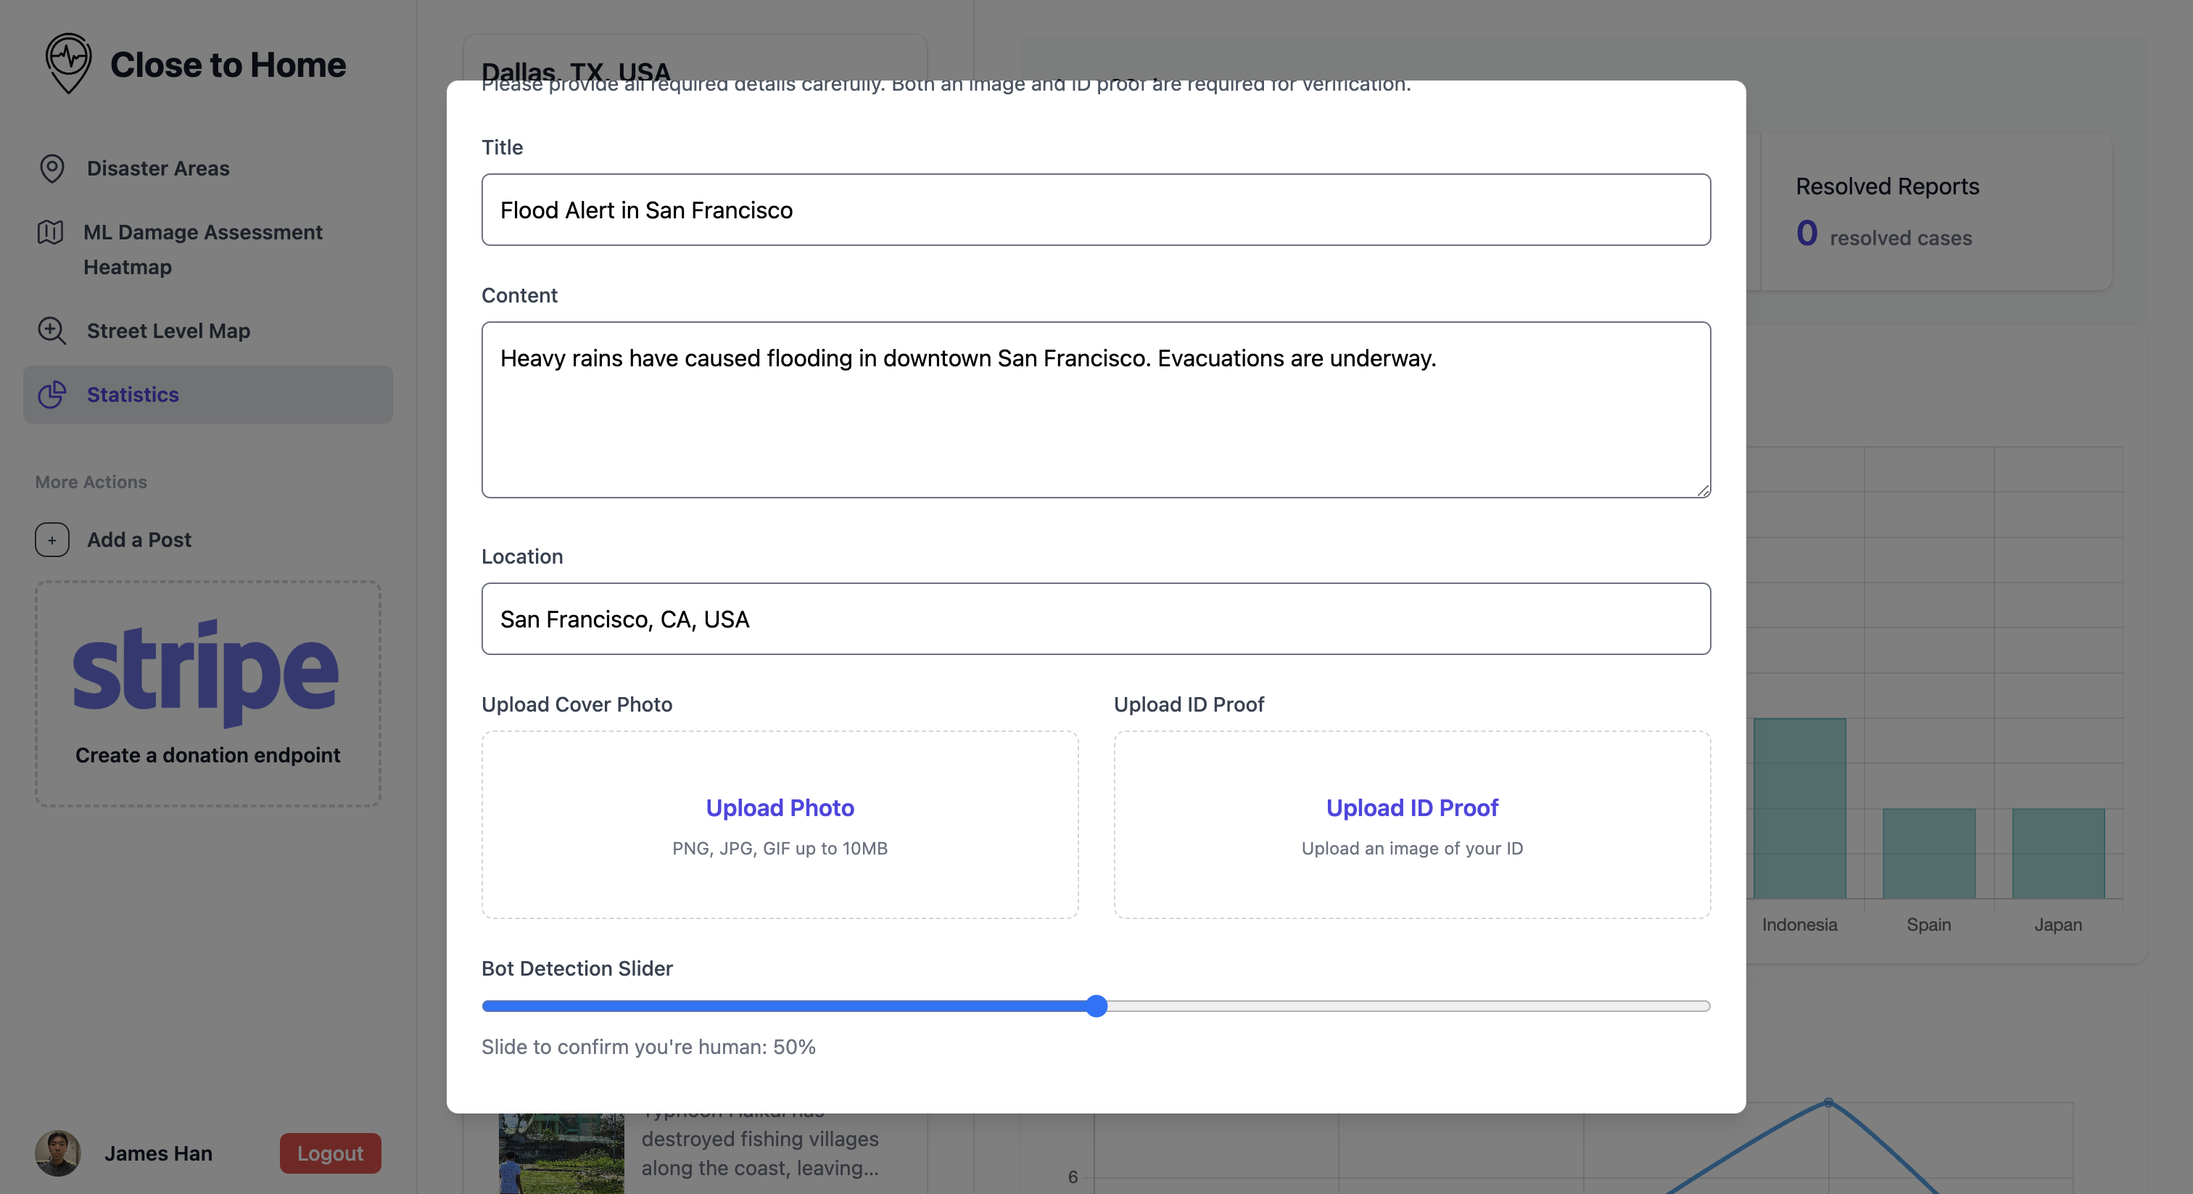
Task: Click the Street Level Map magnifier icon
Action: pos(52,331)
